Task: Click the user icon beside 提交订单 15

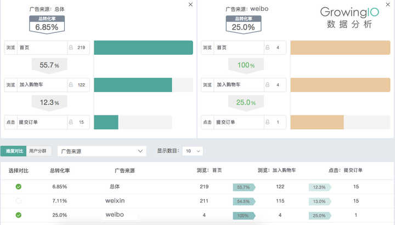Action: point(71,122)
